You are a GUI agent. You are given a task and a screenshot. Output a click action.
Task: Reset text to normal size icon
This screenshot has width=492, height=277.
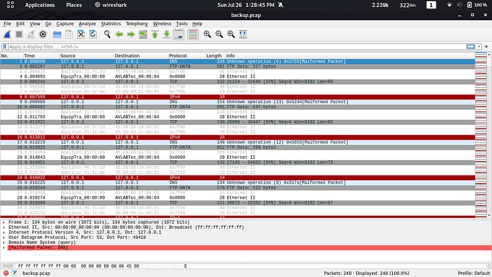(x=231, y=34)
